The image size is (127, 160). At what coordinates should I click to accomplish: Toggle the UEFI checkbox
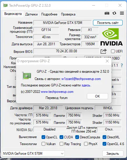click(x=113, y=51)
